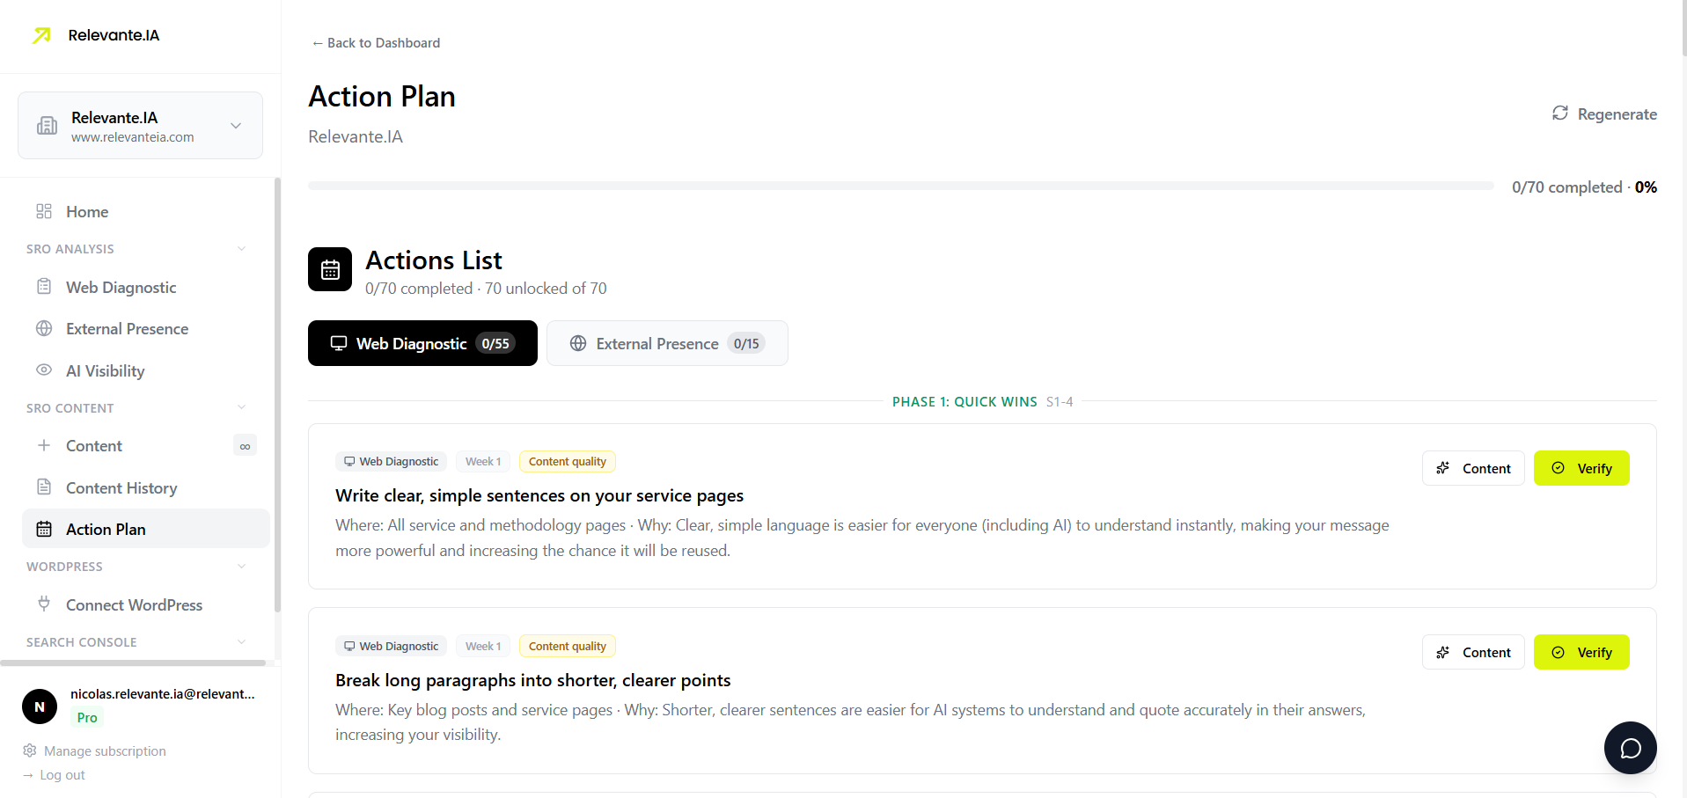
Task: Verify the clear simple sentences action
Action: [x=1581, y=467]
